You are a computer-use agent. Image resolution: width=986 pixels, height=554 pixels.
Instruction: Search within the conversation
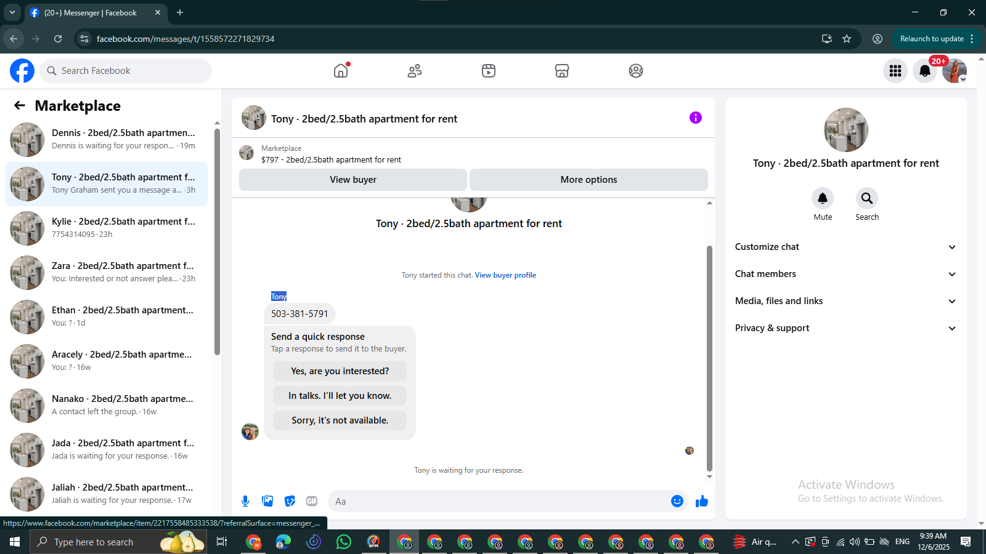click(x=867, y=198)
